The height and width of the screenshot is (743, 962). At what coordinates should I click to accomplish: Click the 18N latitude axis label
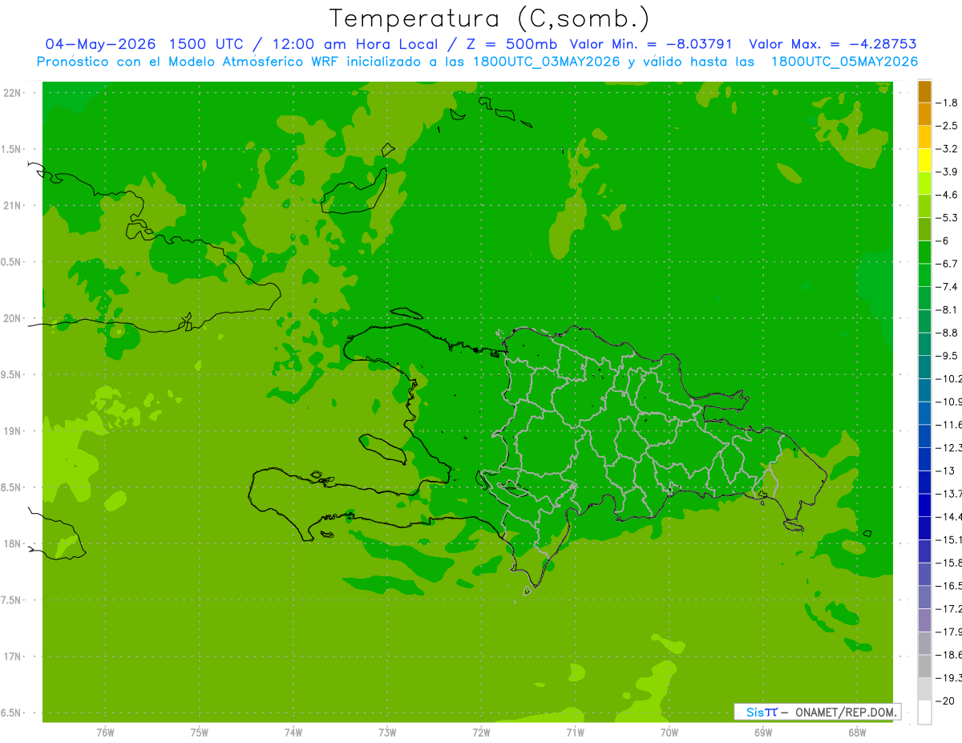(x=13, y=543)
